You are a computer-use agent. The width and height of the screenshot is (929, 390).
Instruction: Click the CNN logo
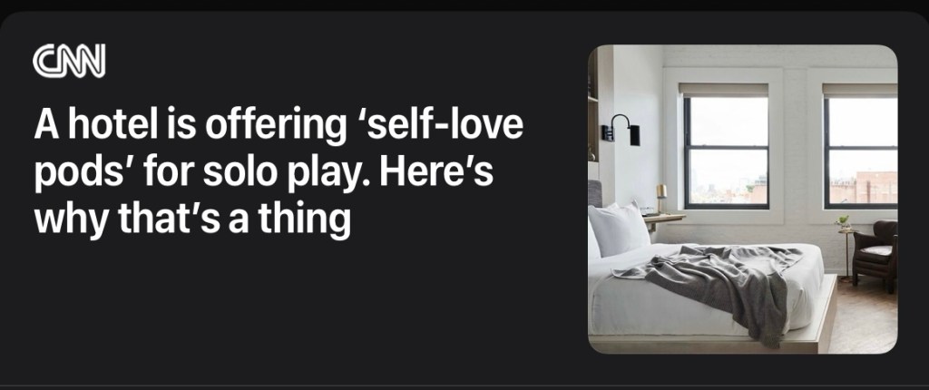(69, 61)
